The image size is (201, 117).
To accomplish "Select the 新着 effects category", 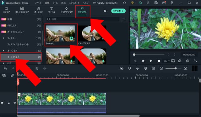I will tap(21, 19).
